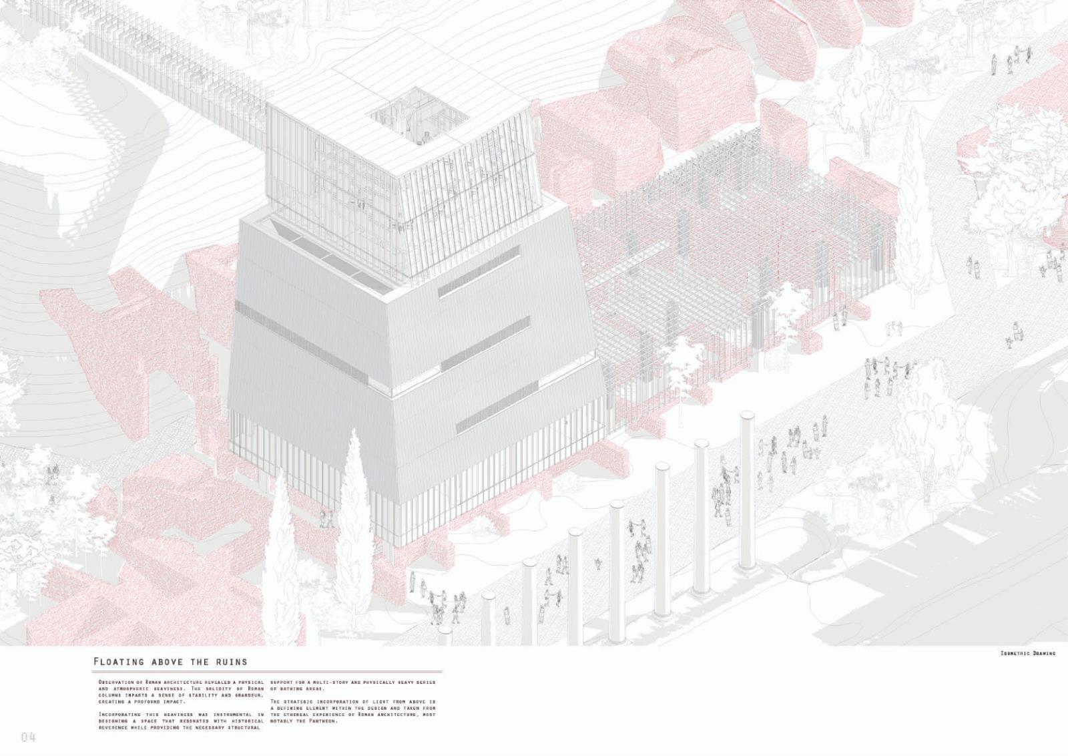The height and width of the screenshot is (756, 1068).
Task: Select the paragraph starting "Incorporating this heaviness"
Action: [x=180, y=721]
